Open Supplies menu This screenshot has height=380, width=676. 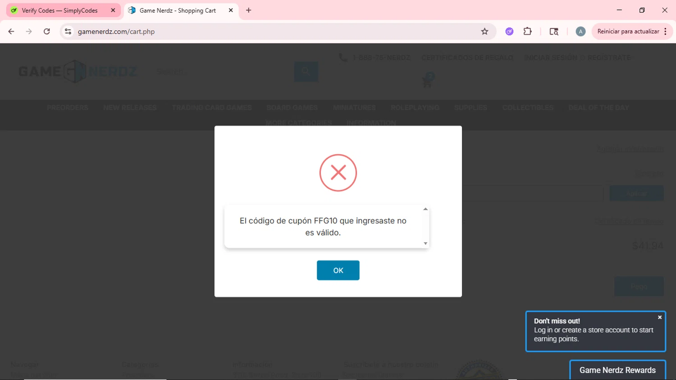(470, 108)
